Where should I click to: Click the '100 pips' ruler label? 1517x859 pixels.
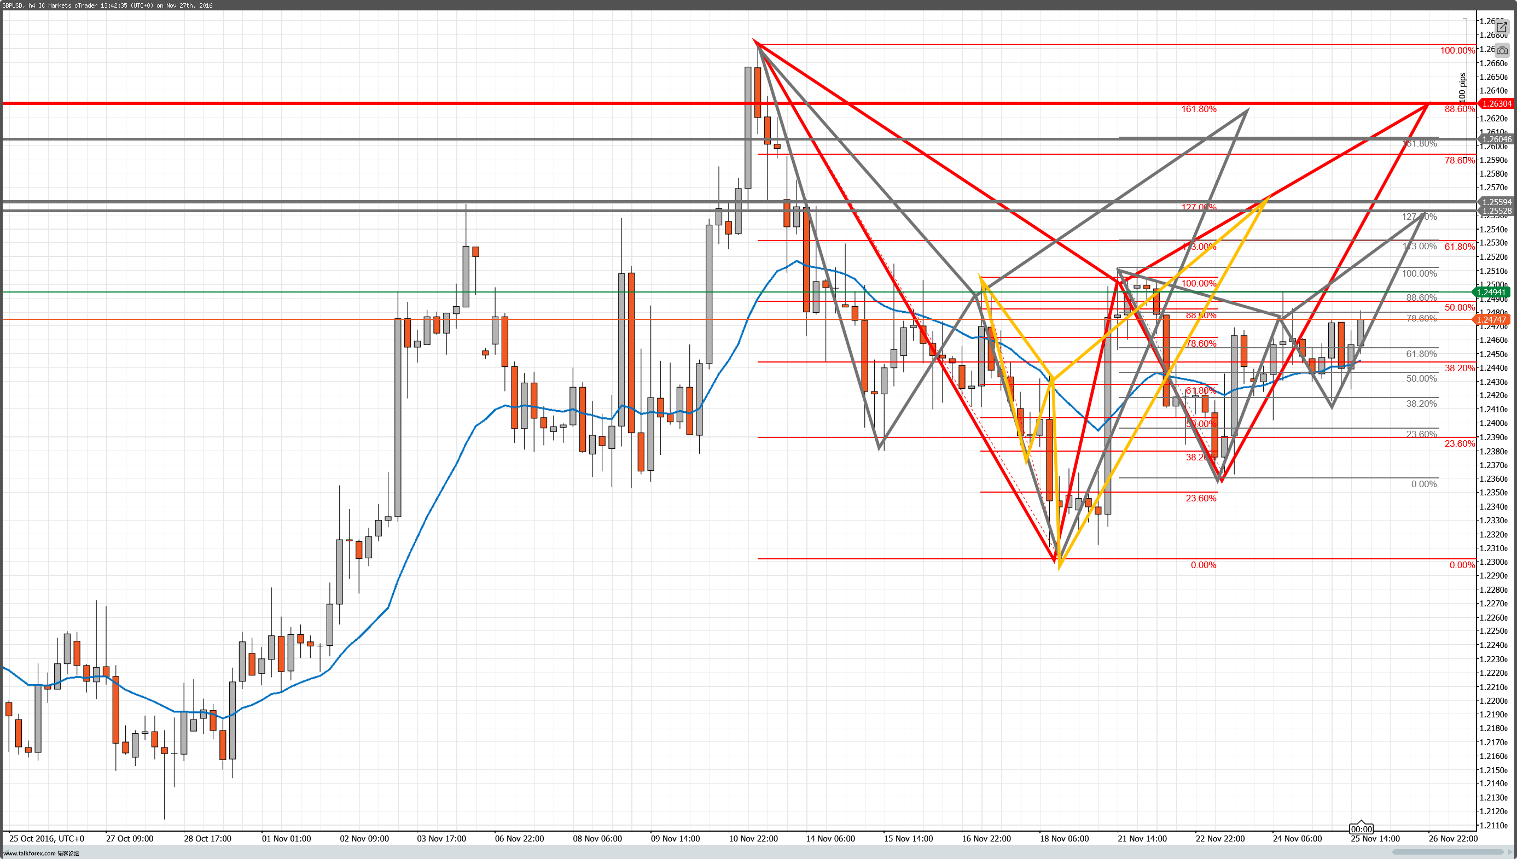pyautogui.click(x=1463, y=87)
